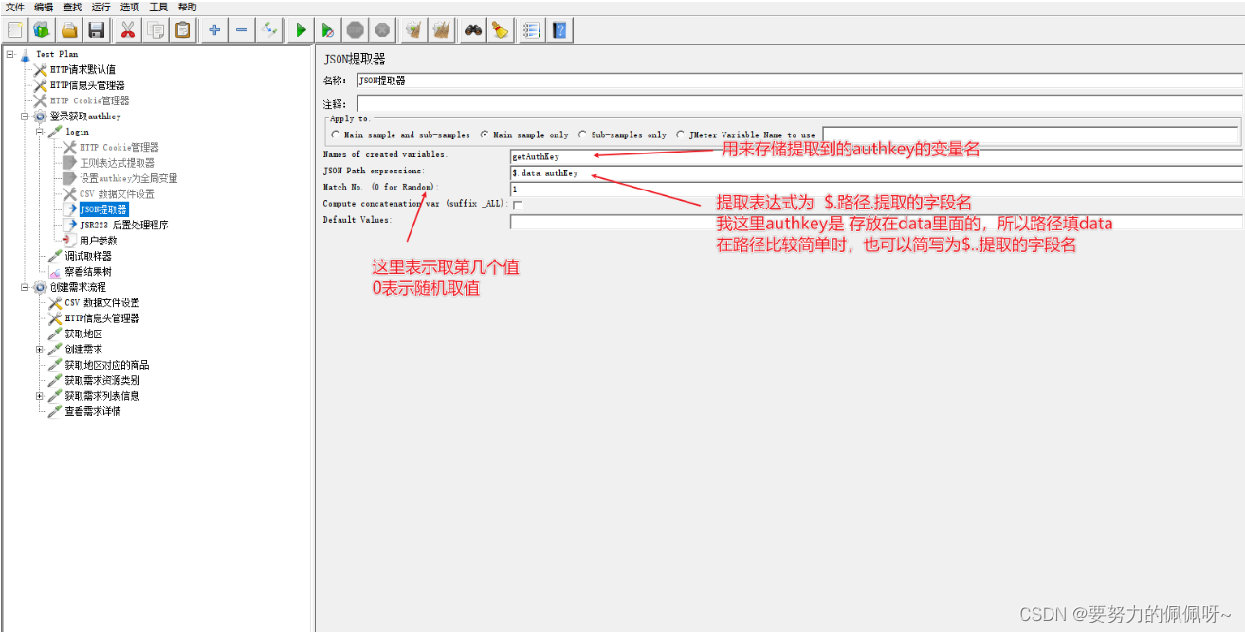Screen dimensions: 1245x632
Task: Select 调试取样器 in the tree
Action: (87, 256)
